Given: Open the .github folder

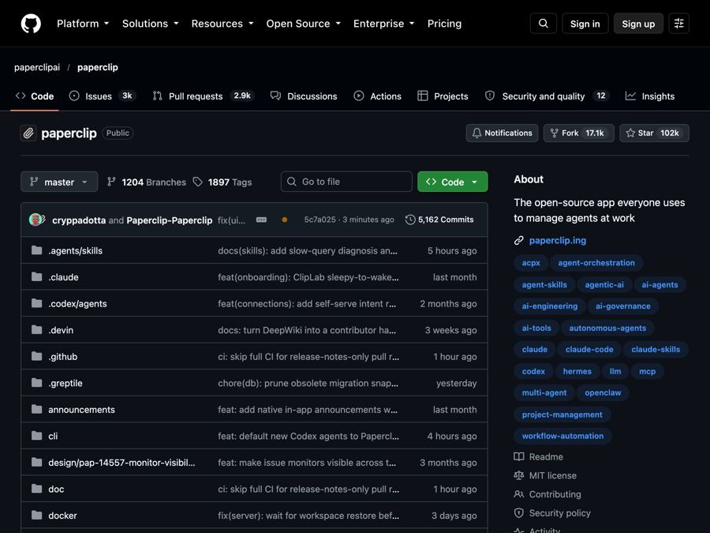Looking at the screenshot, I should [63, 357].
